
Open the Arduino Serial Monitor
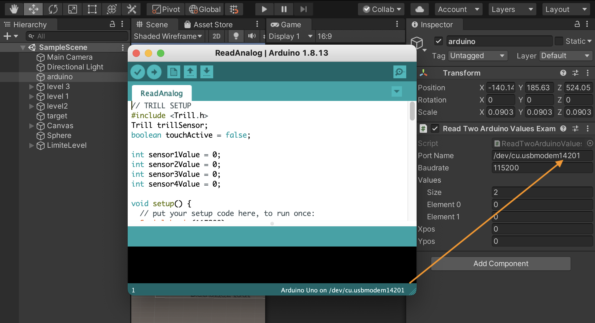click(400, 72)
